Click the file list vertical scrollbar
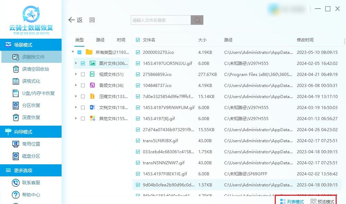 click(x=345, y=41)
